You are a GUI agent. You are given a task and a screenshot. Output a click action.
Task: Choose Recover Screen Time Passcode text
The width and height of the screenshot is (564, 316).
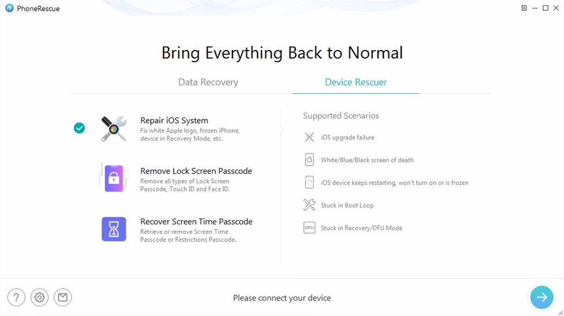click(x=196, y=222)
